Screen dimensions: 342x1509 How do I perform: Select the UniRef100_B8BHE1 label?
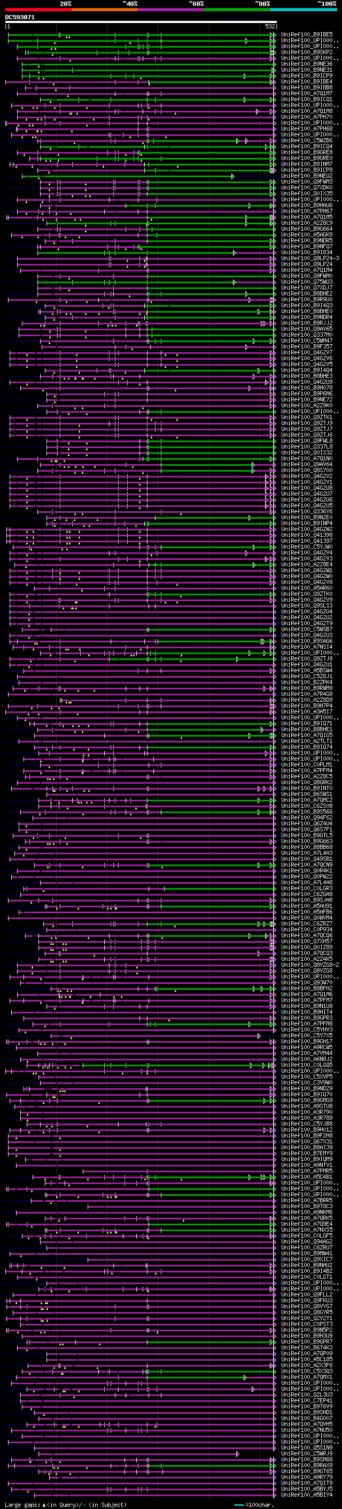tap(307, 729)
